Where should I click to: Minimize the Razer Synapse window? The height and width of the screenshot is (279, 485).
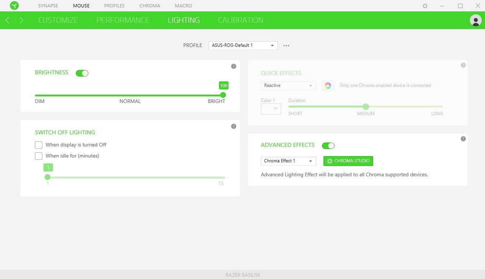click(442, 6)
